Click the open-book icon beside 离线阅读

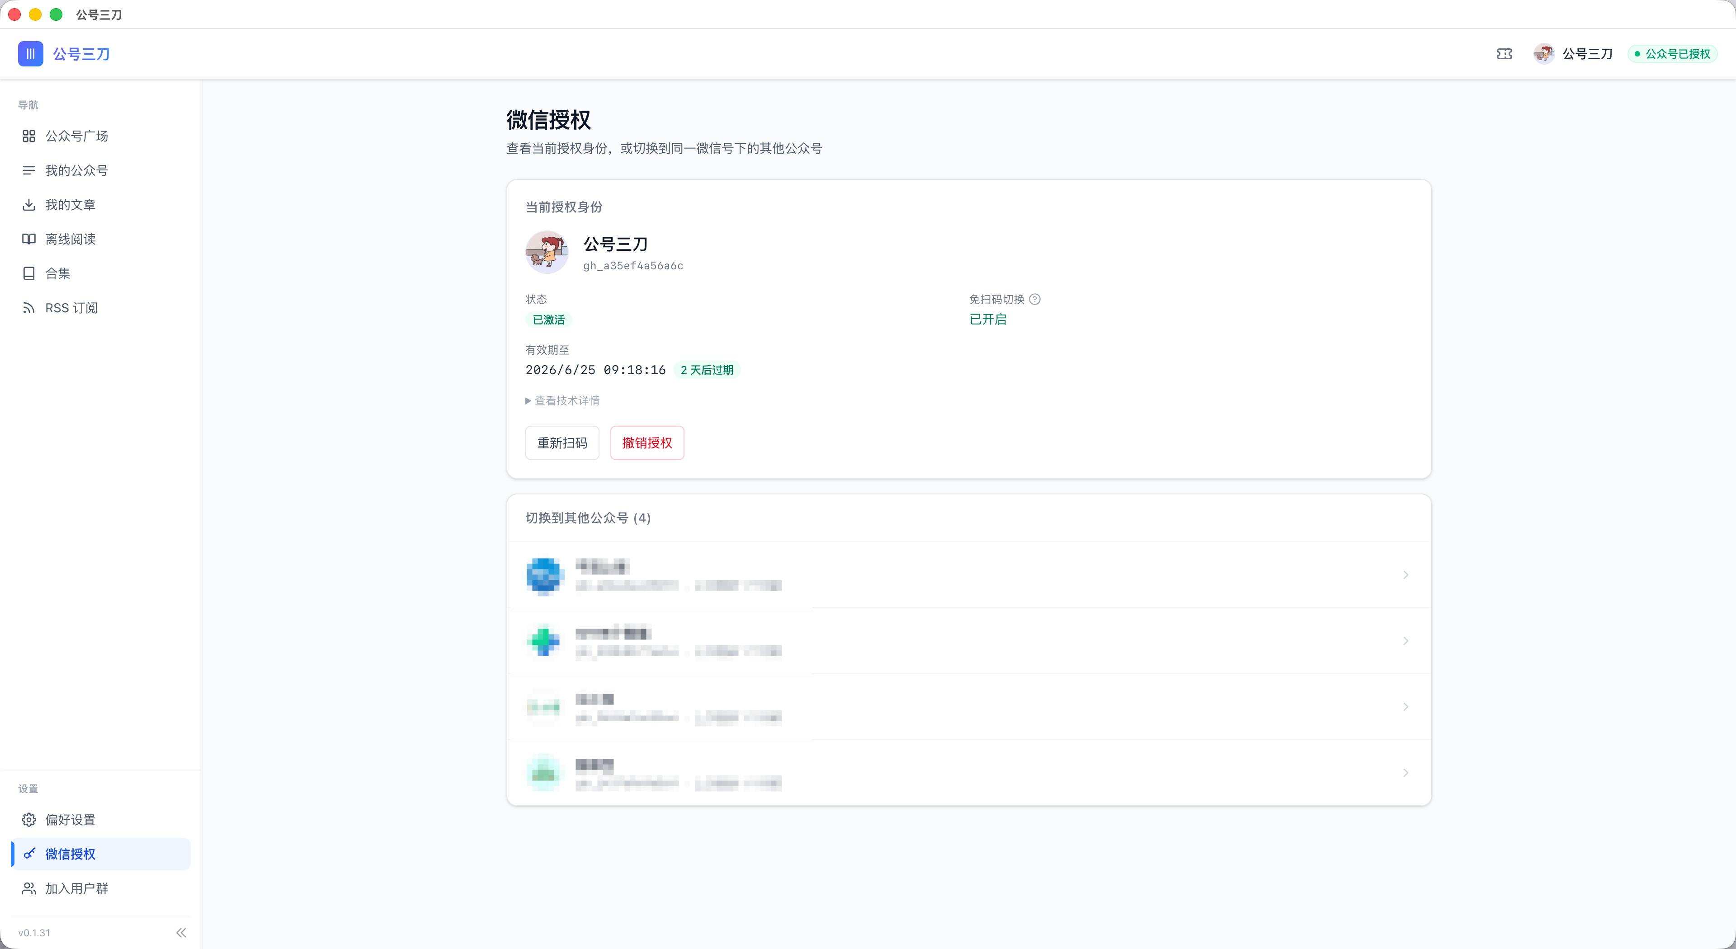pyautogui.click(x=28, y=239)
